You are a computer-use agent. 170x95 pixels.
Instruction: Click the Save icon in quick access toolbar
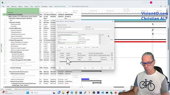(6, 2)
